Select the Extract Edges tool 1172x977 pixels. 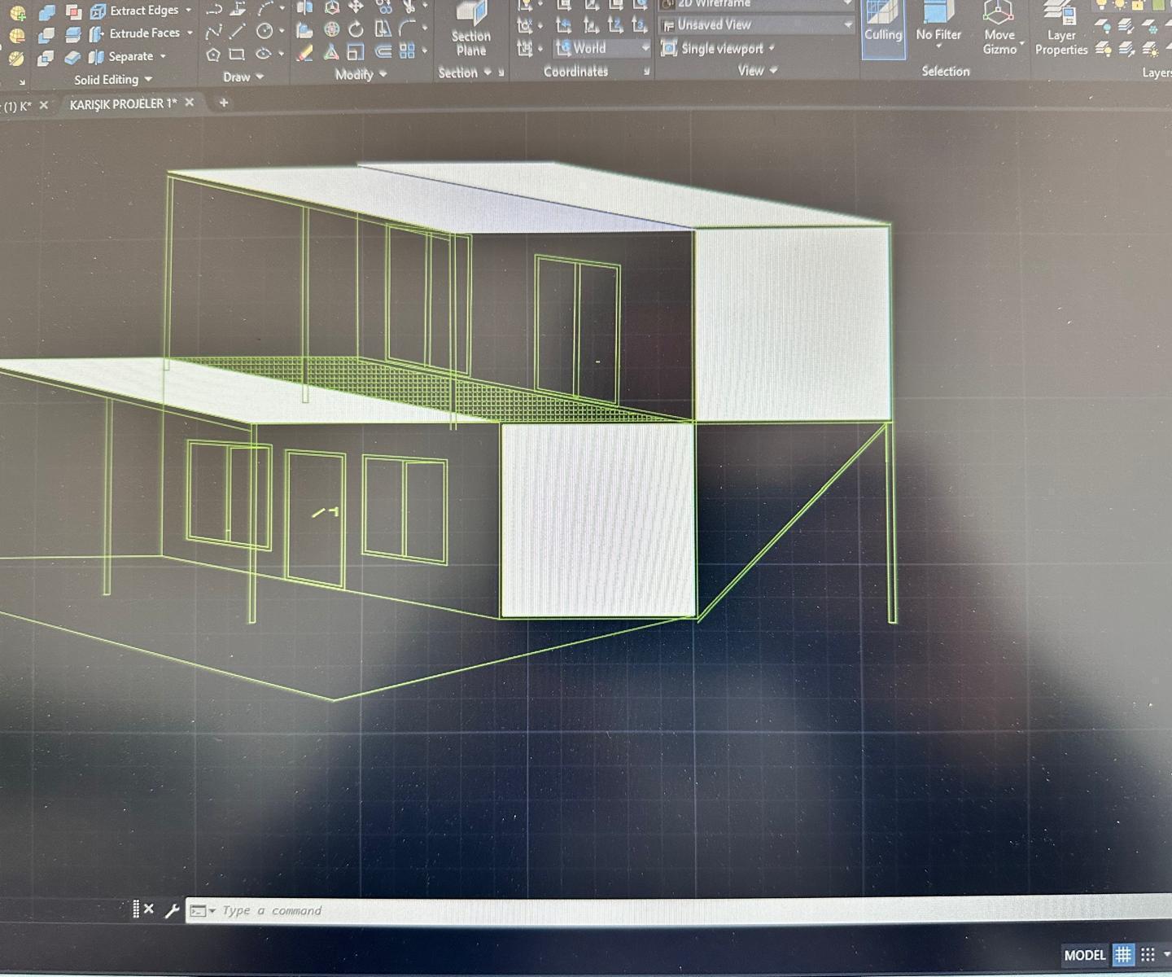point(135,11)
